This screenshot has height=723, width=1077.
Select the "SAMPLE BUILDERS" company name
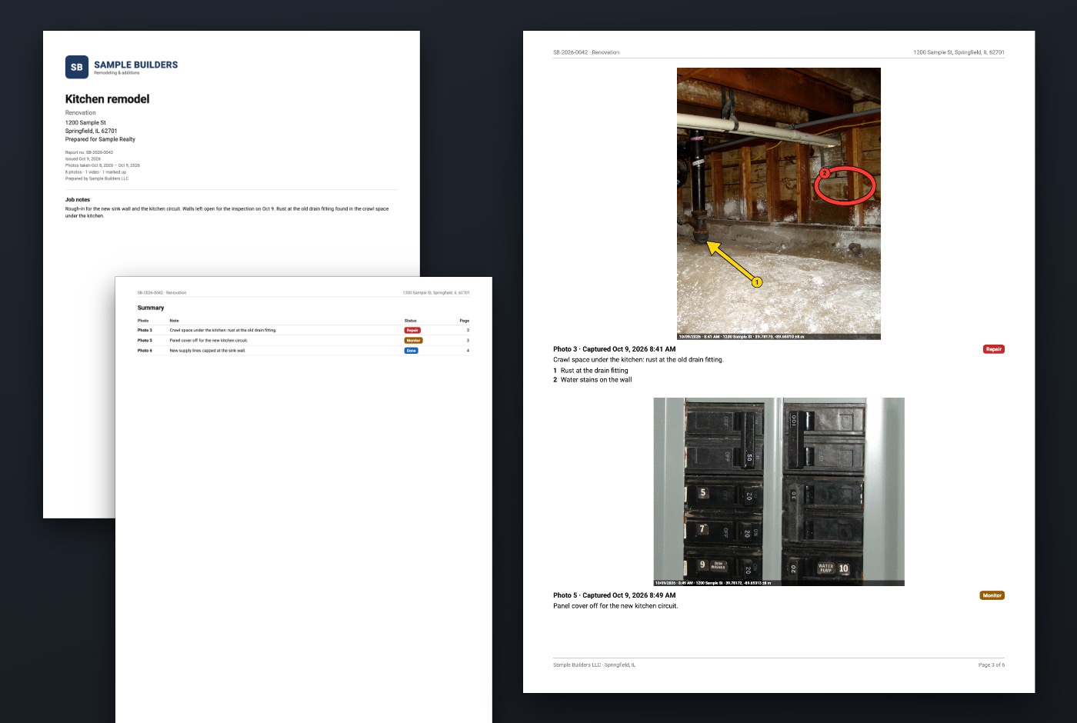pos(136,65)
